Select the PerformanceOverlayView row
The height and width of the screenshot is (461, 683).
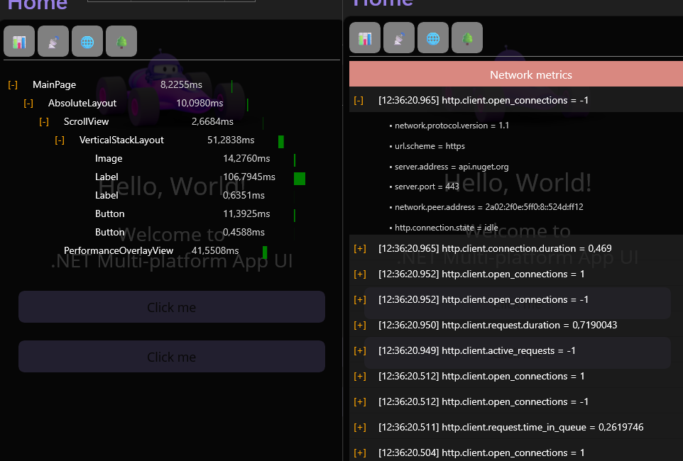pos(165,251)
